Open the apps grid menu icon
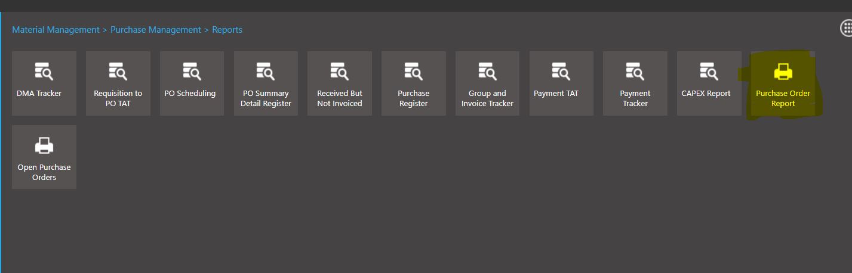The width and height of the screenshot is (852, 273). 847,28
